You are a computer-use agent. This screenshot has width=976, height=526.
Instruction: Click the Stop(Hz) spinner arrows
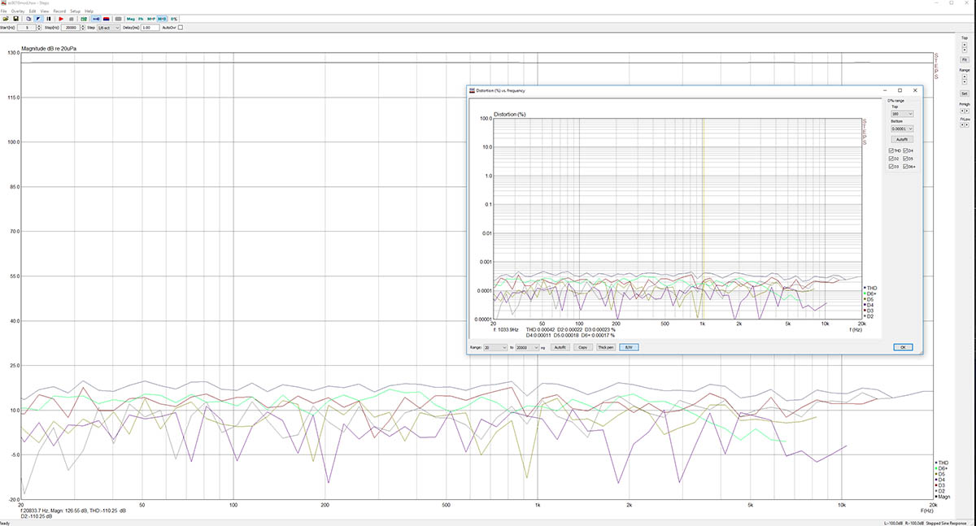click(x=83, y=28)
